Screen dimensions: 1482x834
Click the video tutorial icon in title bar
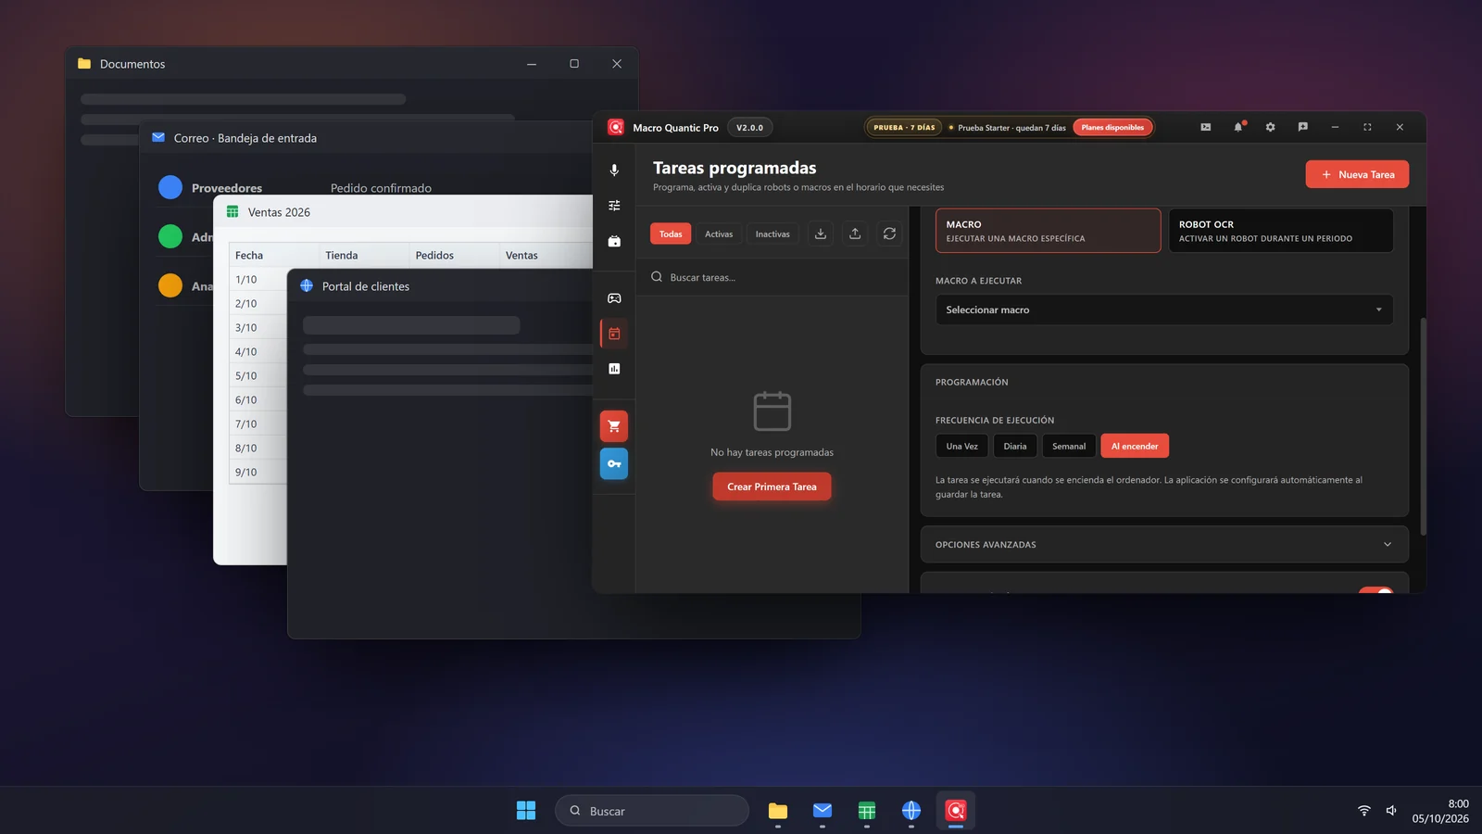1206,127
